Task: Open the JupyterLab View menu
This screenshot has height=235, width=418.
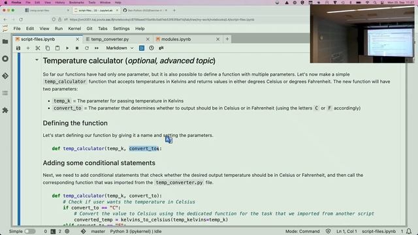Action: pyautogui.click(x=44, y=29)
